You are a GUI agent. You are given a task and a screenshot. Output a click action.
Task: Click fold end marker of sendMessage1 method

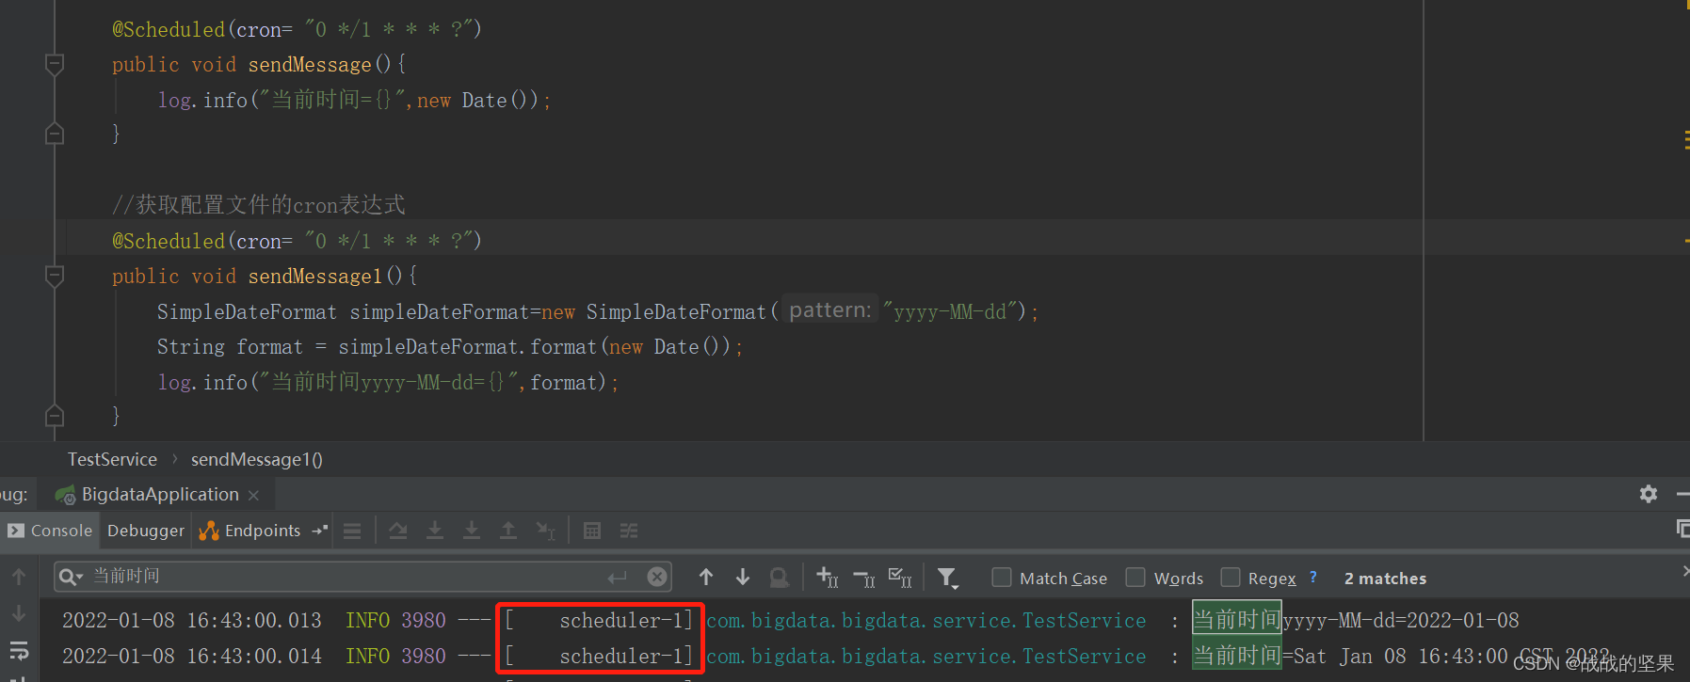(55, 416)
